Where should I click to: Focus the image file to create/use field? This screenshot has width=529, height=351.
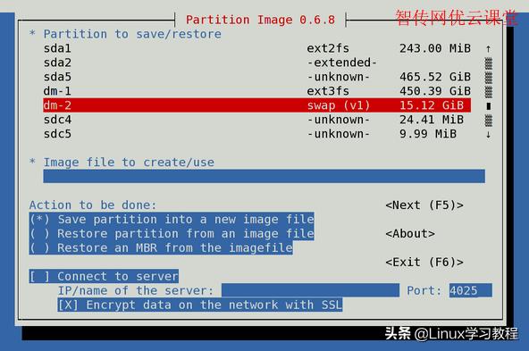pos(264,176)
